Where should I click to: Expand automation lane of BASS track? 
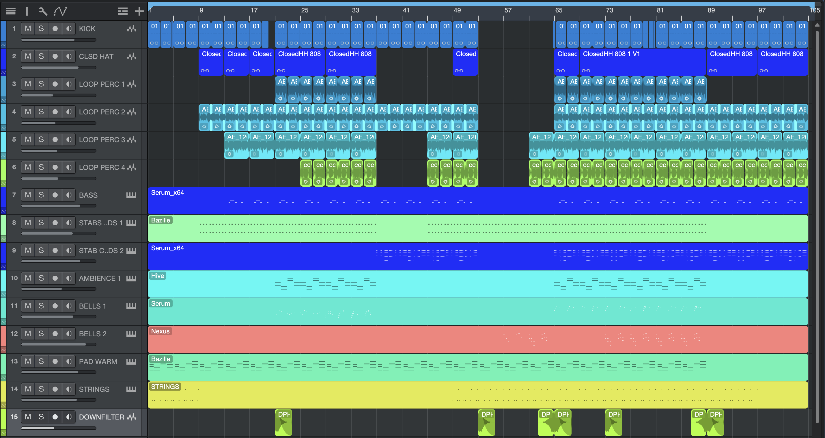(3, 211)
